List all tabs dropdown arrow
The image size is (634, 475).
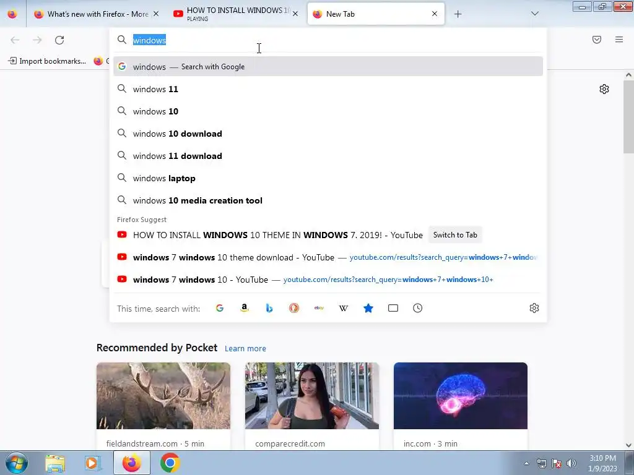tap(535, 14)
